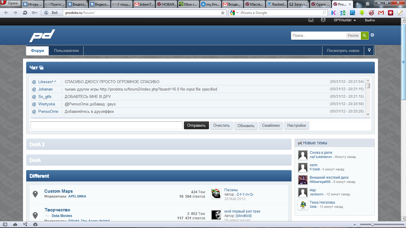Expand the collapsed DotA 2 category
The width and height of the screenshot is (406, 228).
pyautogui.click(x=159, y=145)
